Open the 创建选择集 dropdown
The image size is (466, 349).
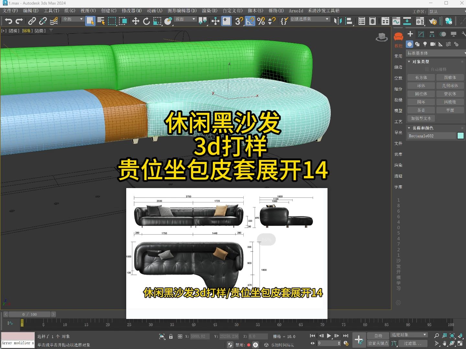tap(310, 19)
